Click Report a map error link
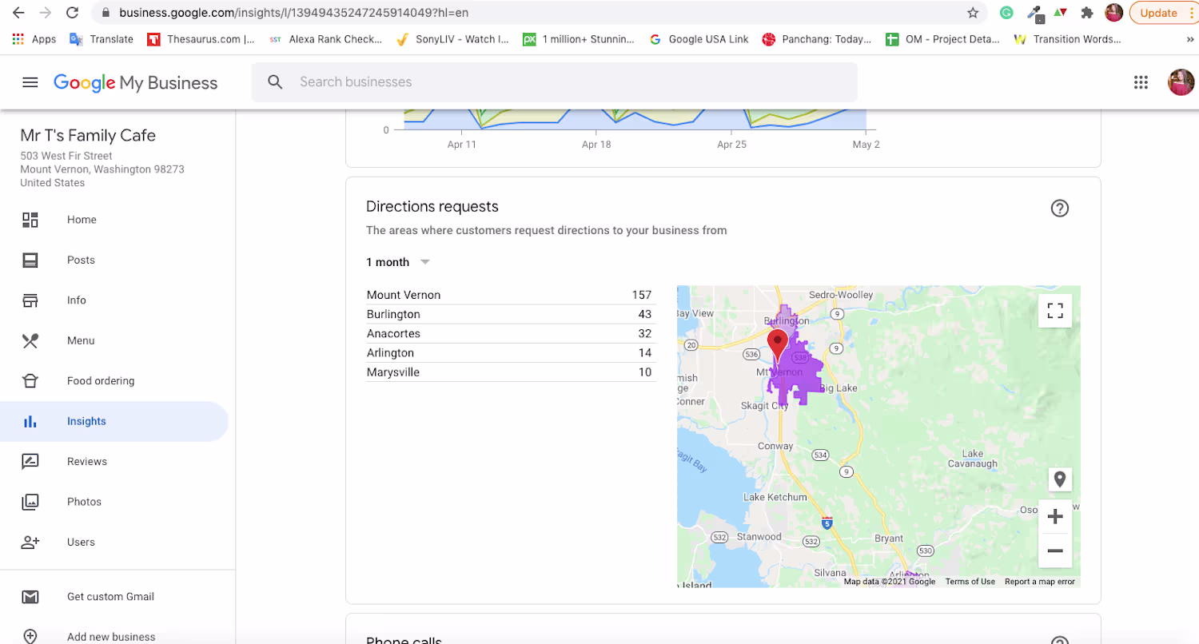The image size is (1199, 644). (1039, 582)
